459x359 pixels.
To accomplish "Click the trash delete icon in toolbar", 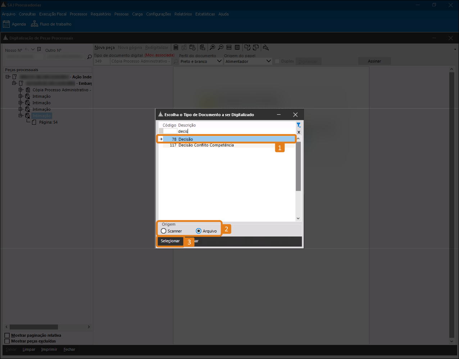I will 176,47.
